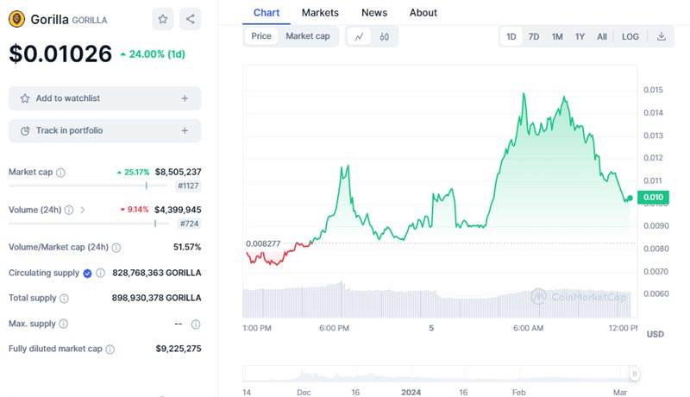Click the 51.57% volume ratio value
690x397 pixels.
point(187,247)
